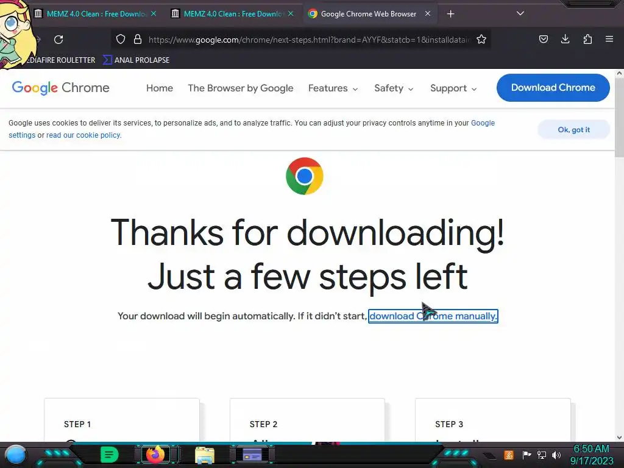This screenshot has height=468, width=624.
Task: Open the network tray icon
Action: [x=542, y=455]
